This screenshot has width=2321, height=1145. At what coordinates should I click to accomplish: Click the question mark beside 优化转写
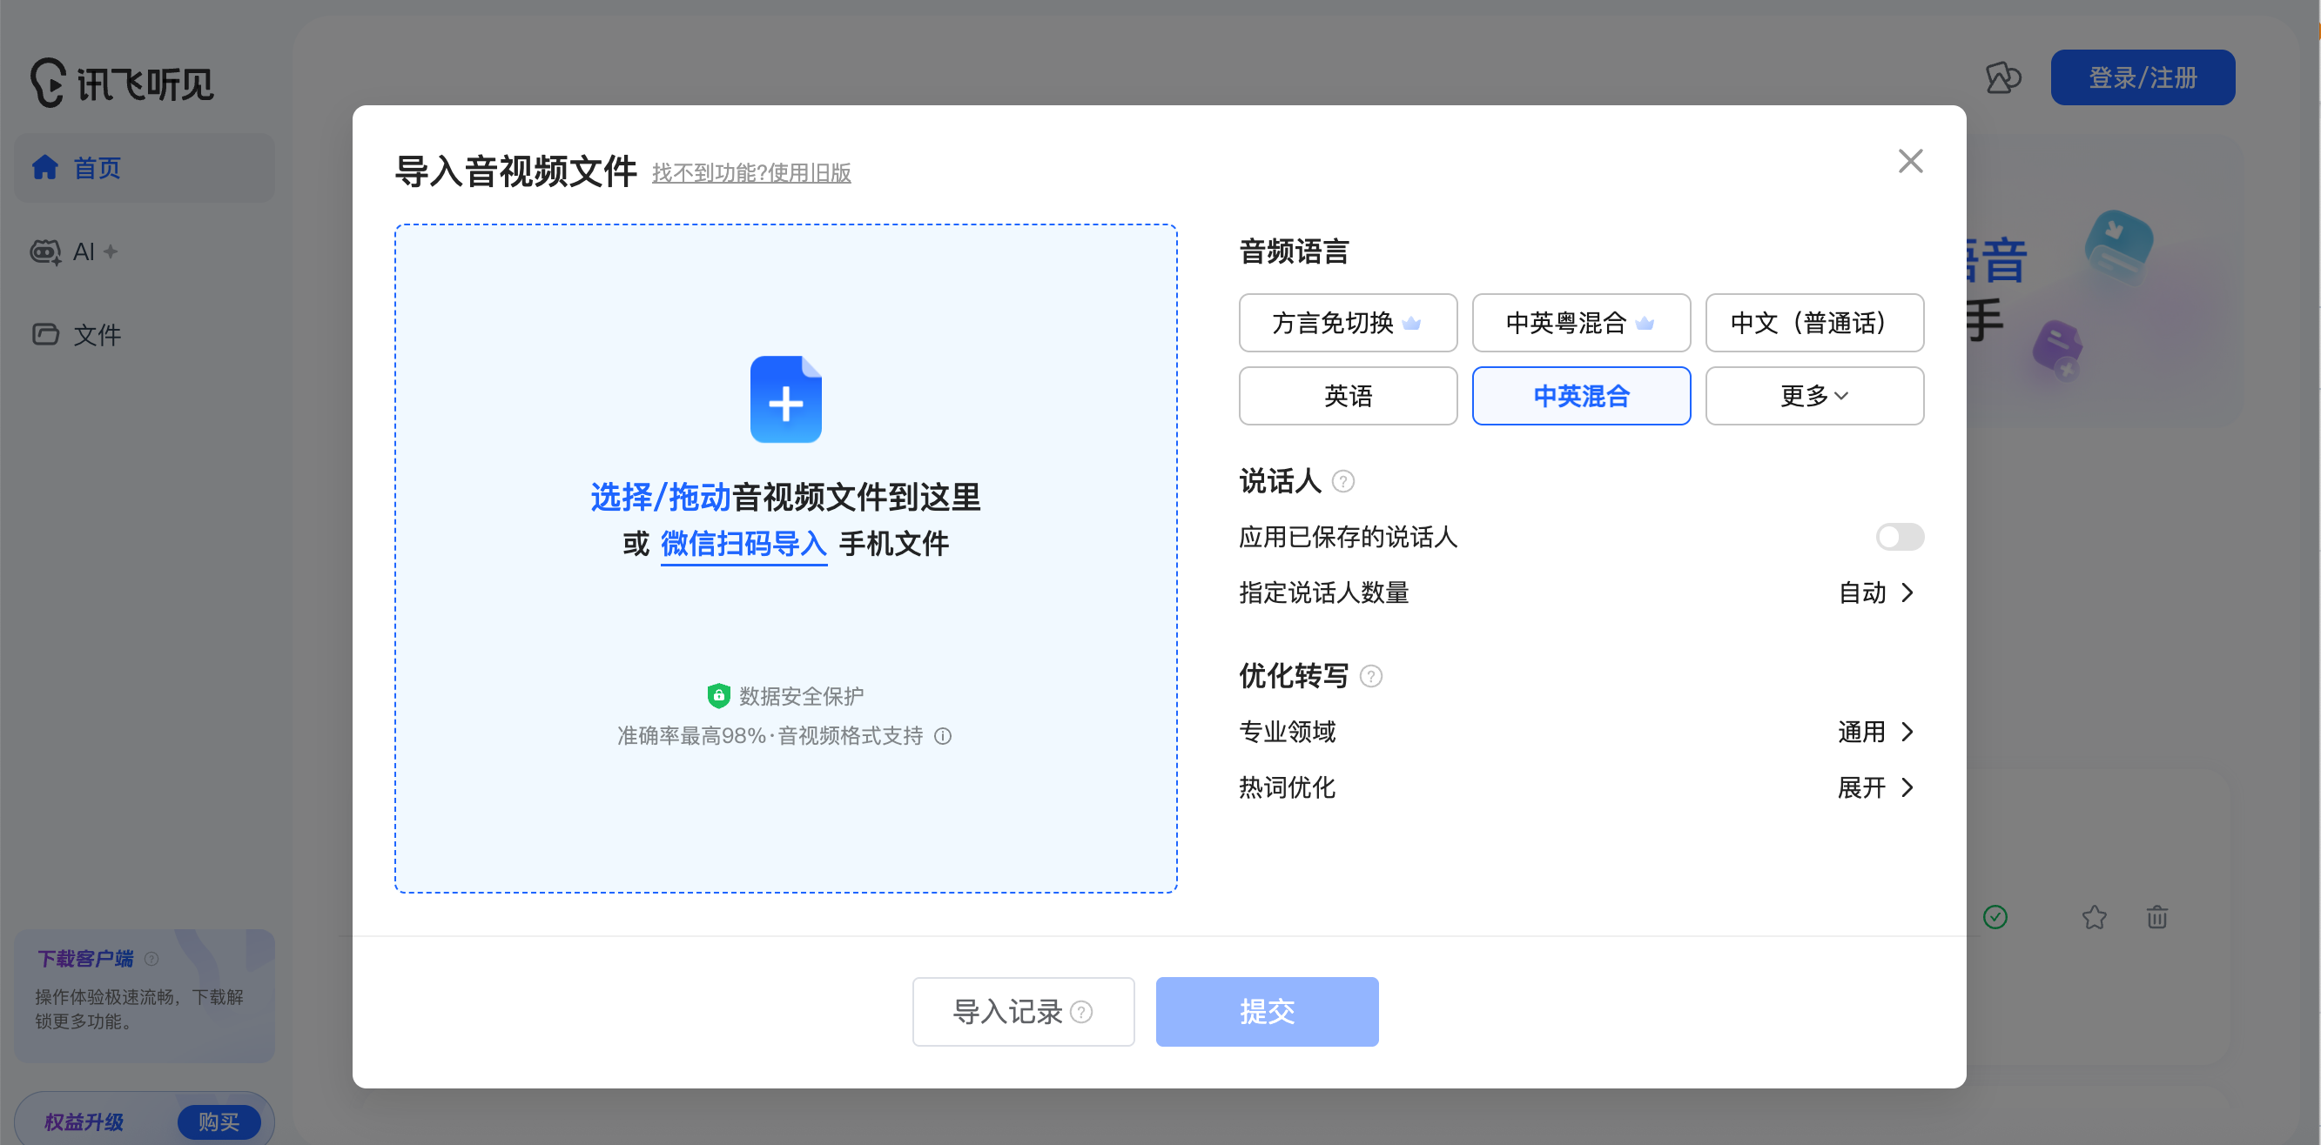(x=1369, y=676)
